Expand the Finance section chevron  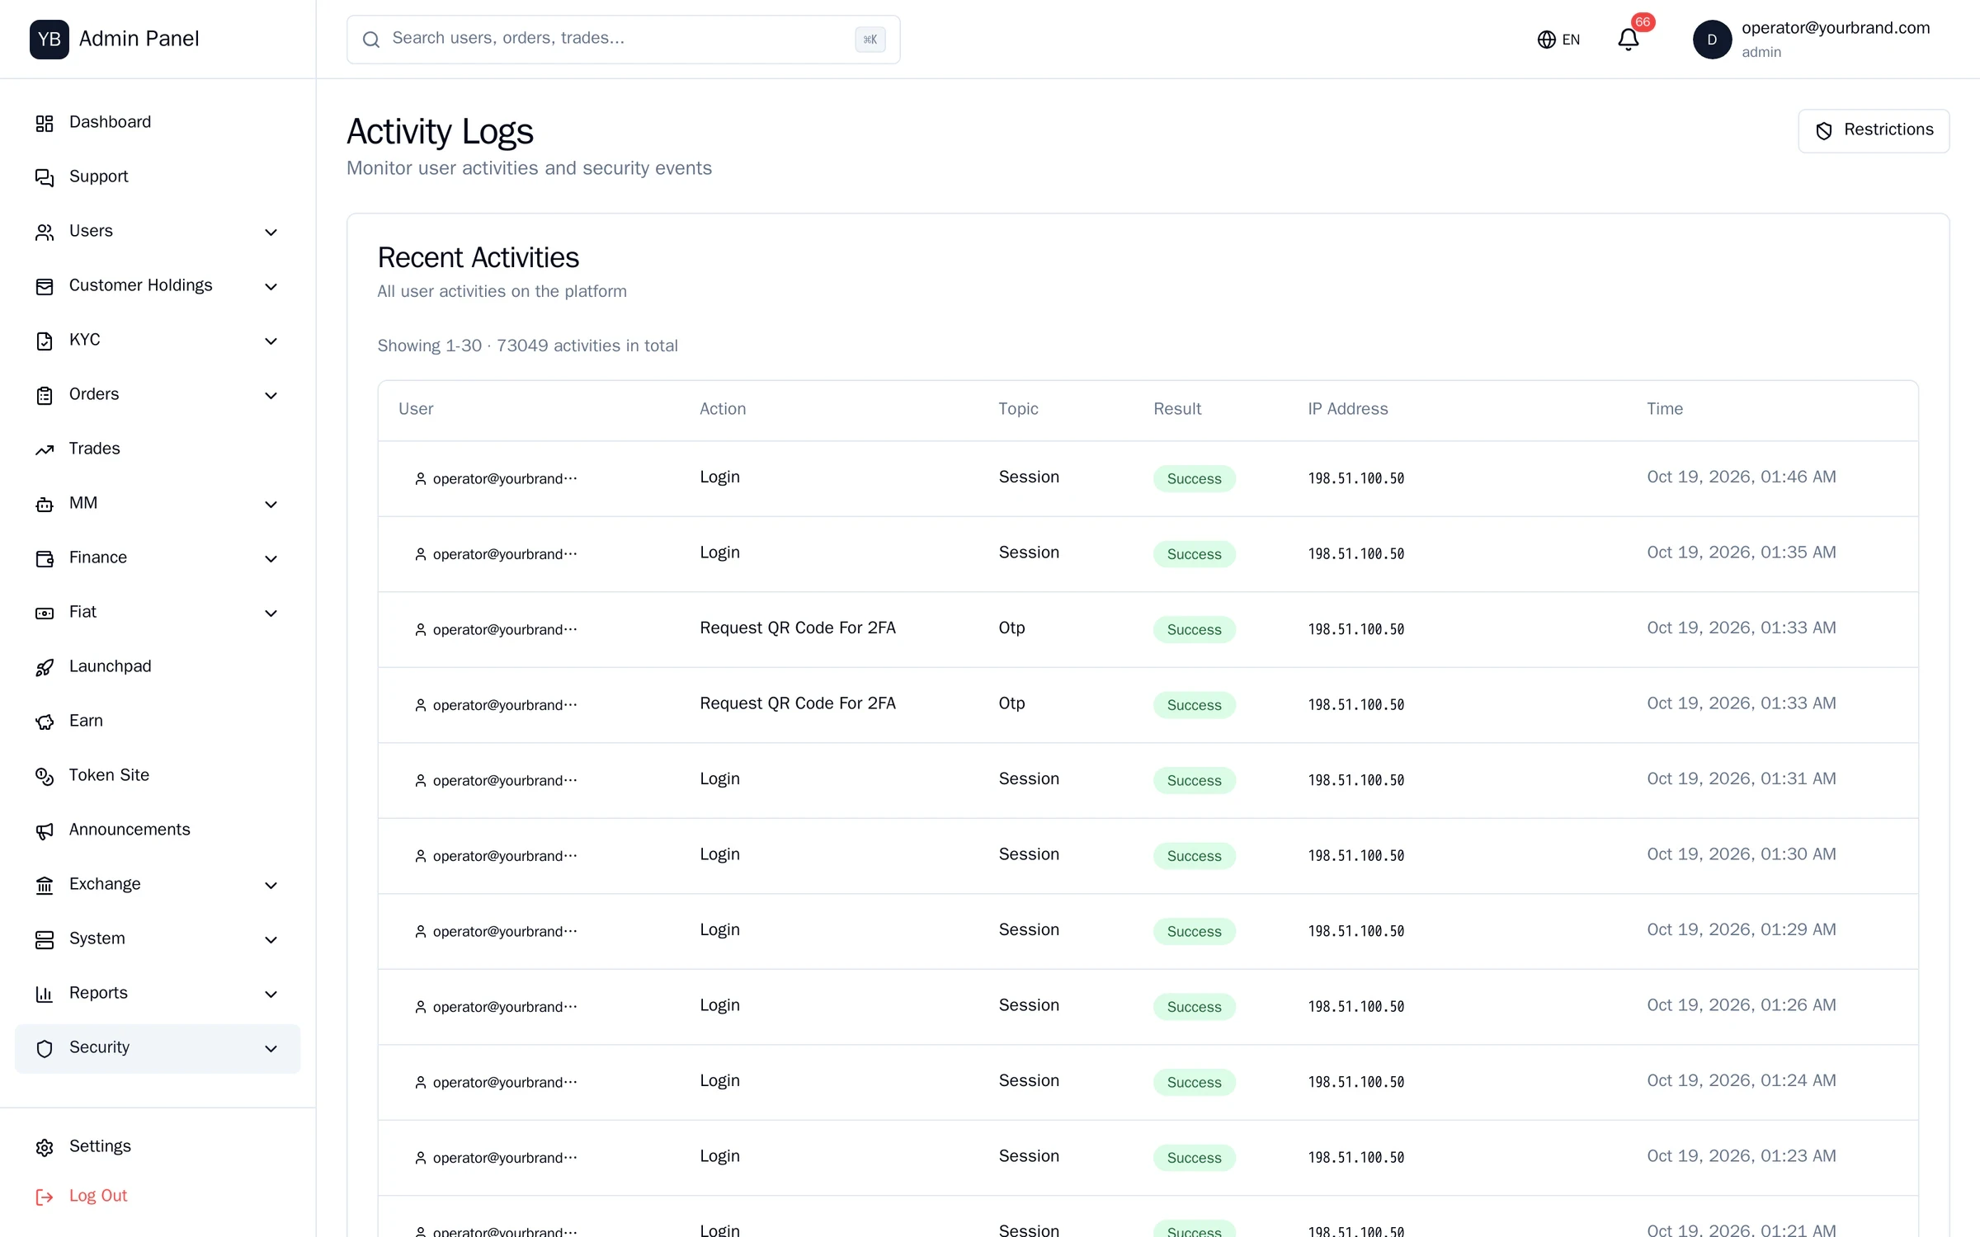click(x=271, y=559)
